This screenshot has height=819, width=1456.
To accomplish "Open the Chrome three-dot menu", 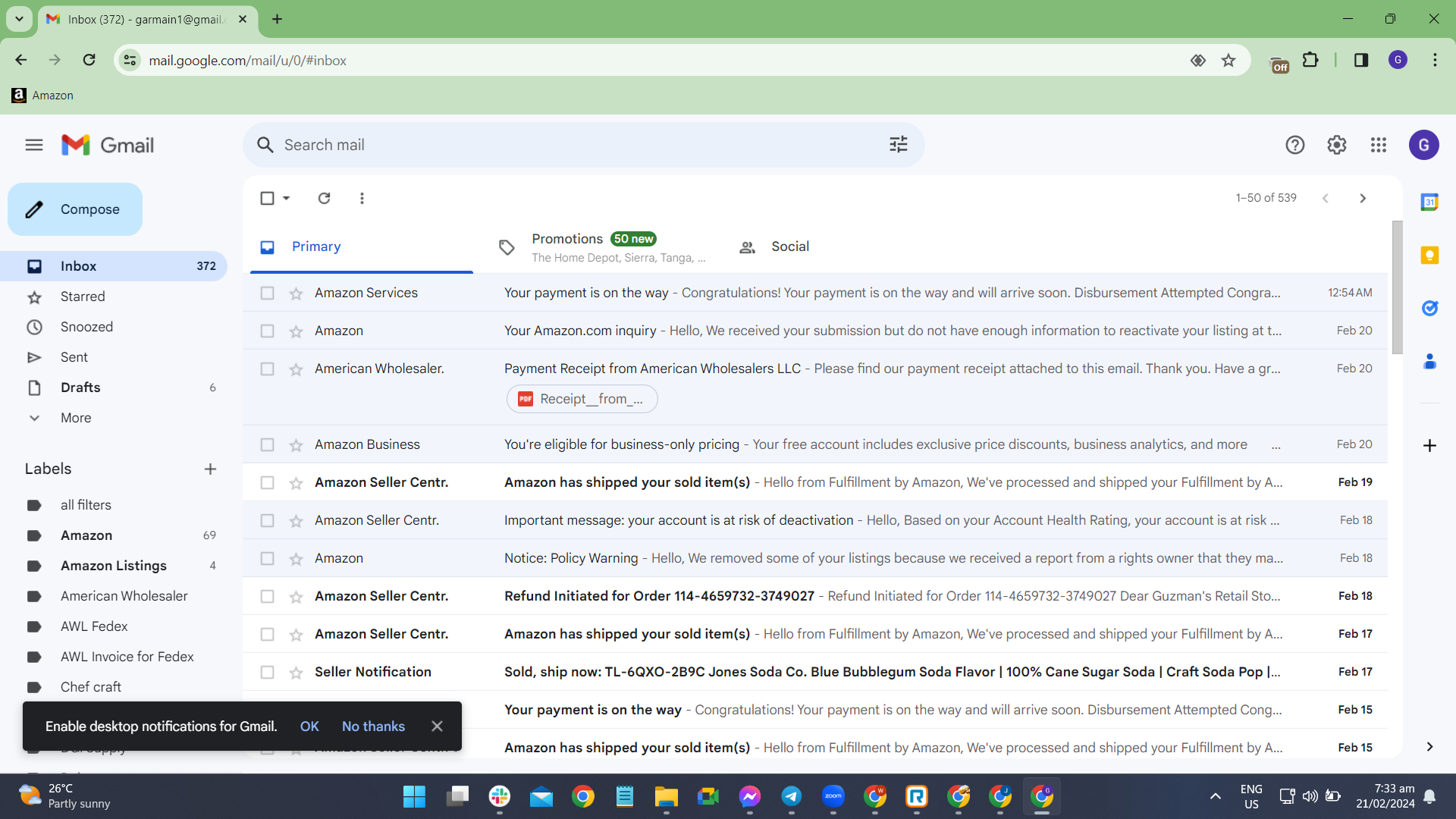I will coord(1435,60).
